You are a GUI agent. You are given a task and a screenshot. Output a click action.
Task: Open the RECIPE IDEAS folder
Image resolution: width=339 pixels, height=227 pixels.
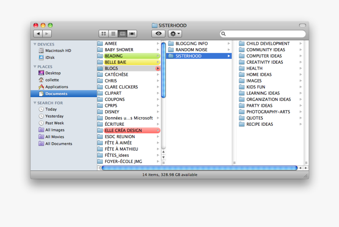(260, 124)
